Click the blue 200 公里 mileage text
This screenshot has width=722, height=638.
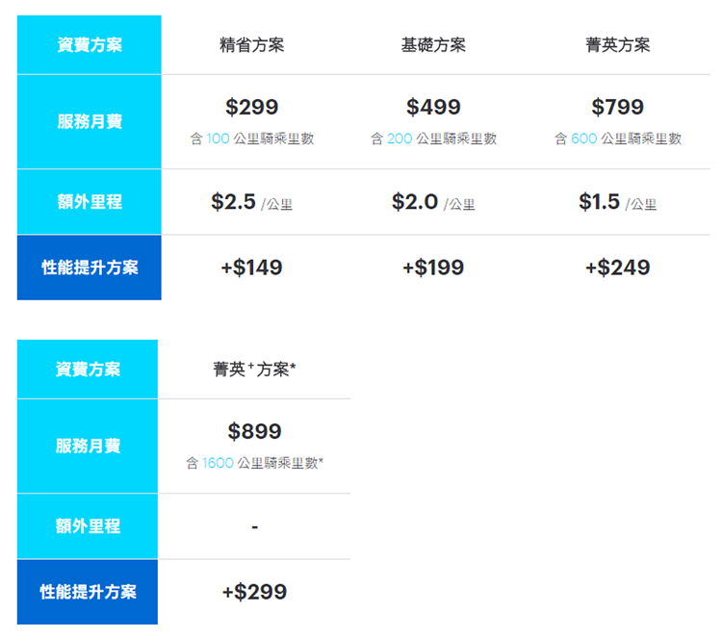[400, 139]
